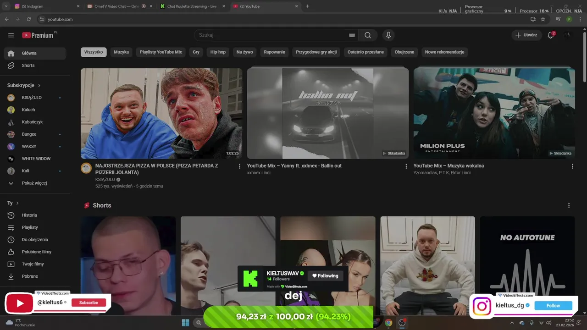Open a new browser tab with plus
This screenshot has height=330, width=587.
tap(307, 6)
